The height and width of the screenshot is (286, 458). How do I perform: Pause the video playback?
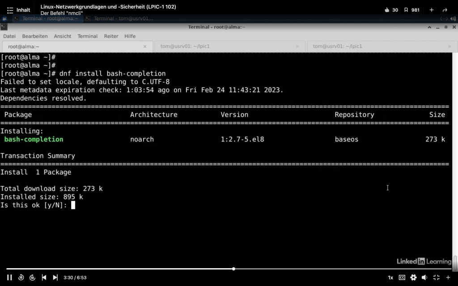tap(9, 278)
